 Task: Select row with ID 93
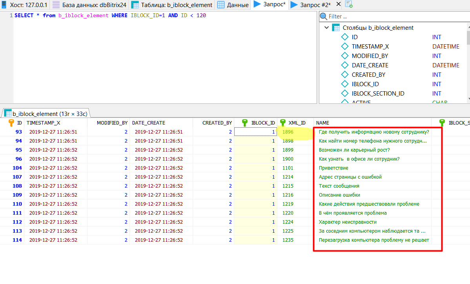pos(18,132)
